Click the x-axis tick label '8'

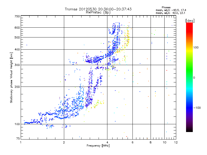coord(151,142)
